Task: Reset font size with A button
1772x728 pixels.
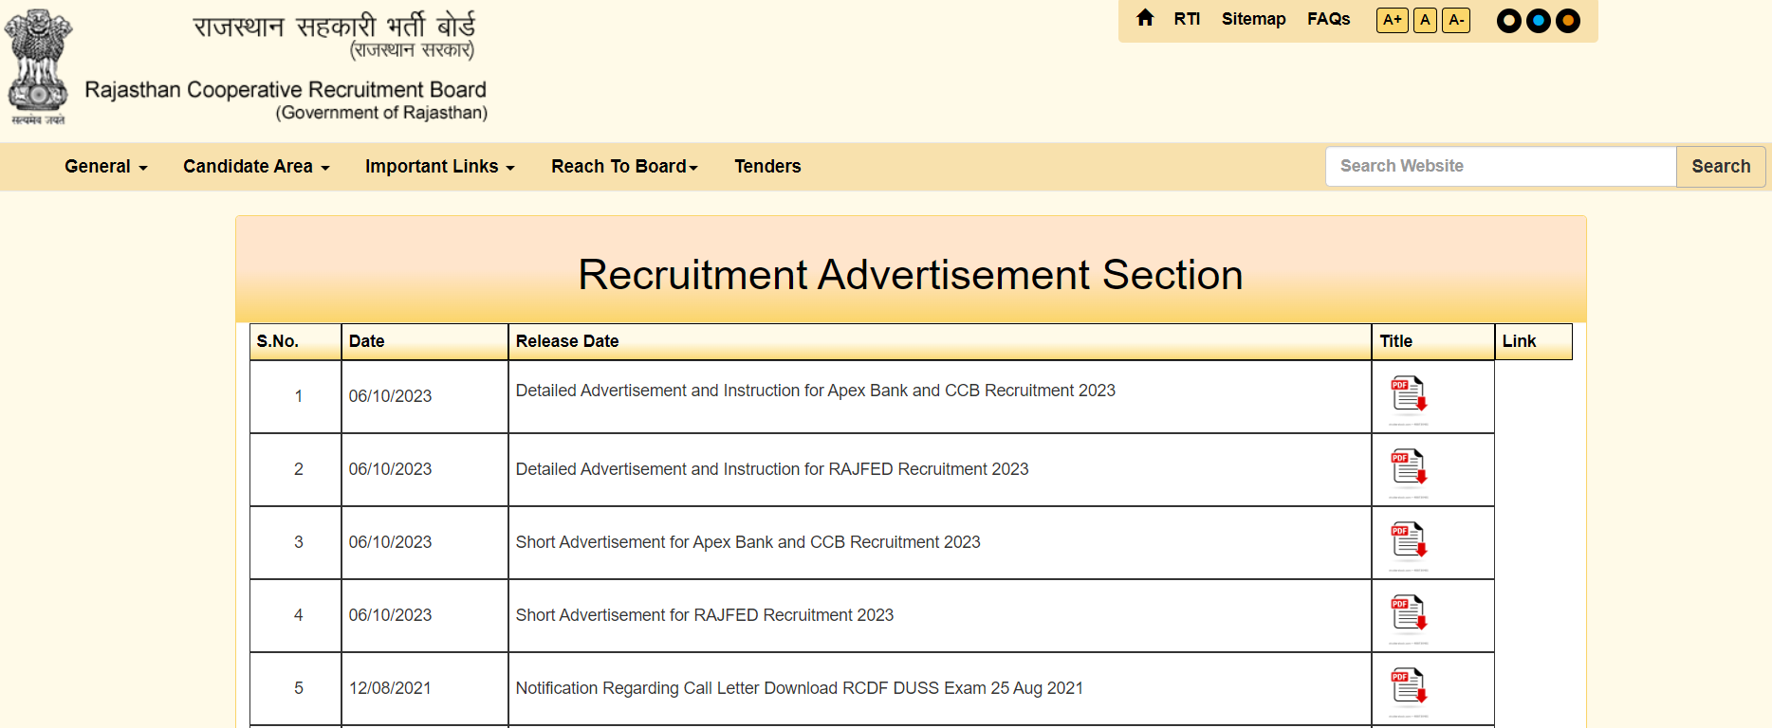Action: (x=1425, y=20)
